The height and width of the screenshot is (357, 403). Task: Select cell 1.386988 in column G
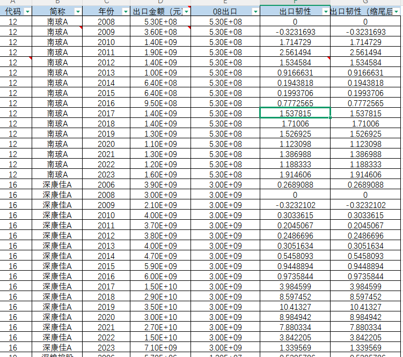coord(365,154)
